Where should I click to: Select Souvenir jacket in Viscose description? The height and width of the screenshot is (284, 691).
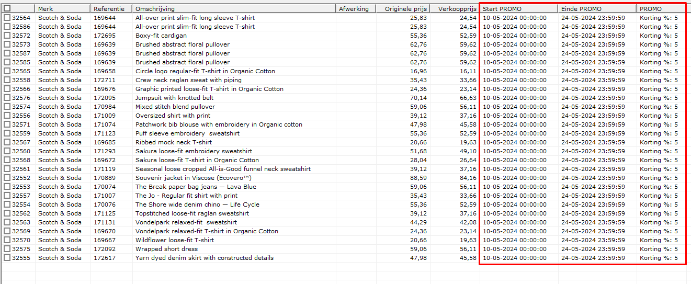coord(193,178)
